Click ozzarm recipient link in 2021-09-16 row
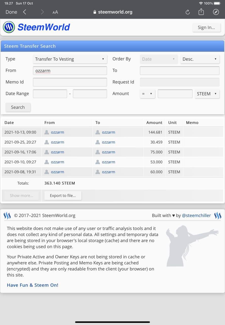Image resolution: width=225 pixels, height=325 pixels. click(x=109, y=152)
